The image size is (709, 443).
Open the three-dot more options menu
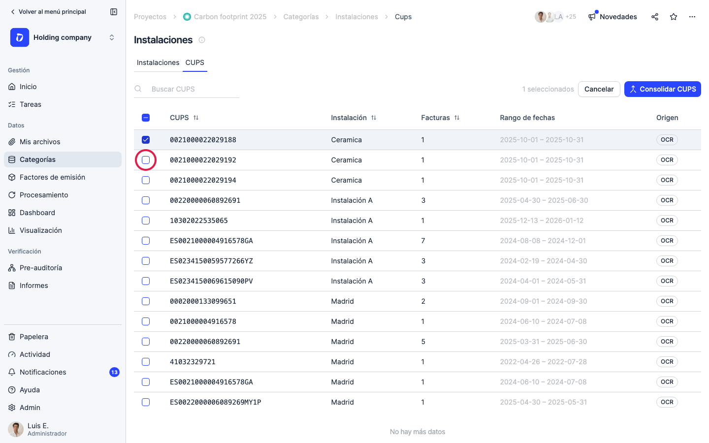point(692,17)
